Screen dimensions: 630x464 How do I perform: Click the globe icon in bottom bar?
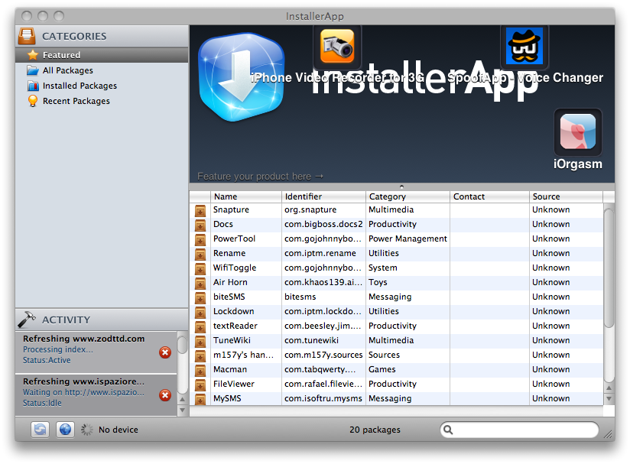tap(65, 430)
